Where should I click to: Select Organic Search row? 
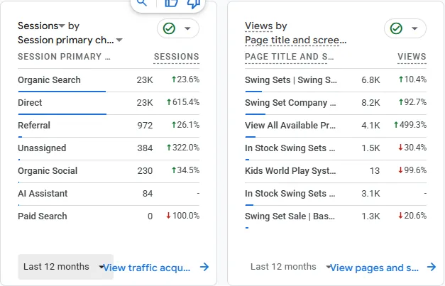(109, 80)
